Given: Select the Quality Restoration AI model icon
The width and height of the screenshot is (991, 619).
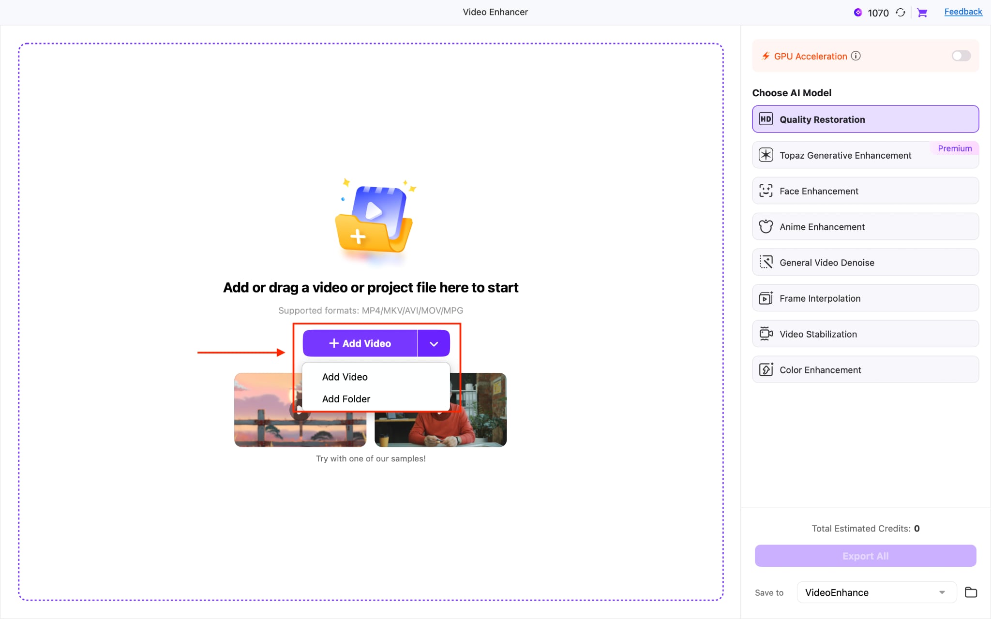Looking at the screenshot, I should [766, 119].
